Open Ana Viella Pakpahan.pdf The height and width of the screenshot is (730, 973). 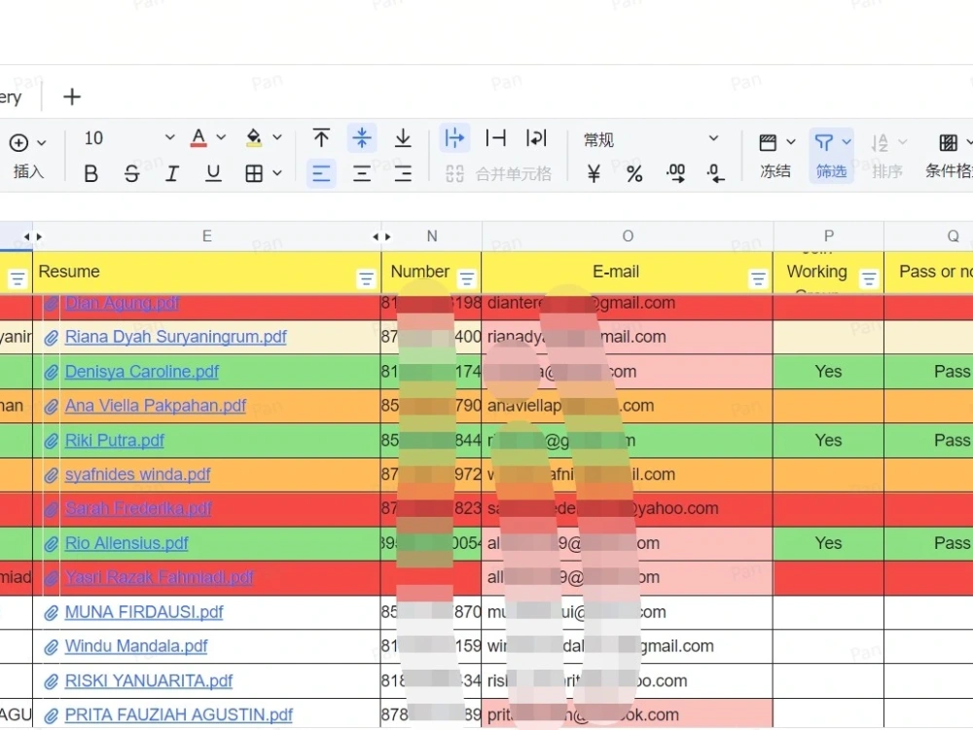click(x=155, y=406)
